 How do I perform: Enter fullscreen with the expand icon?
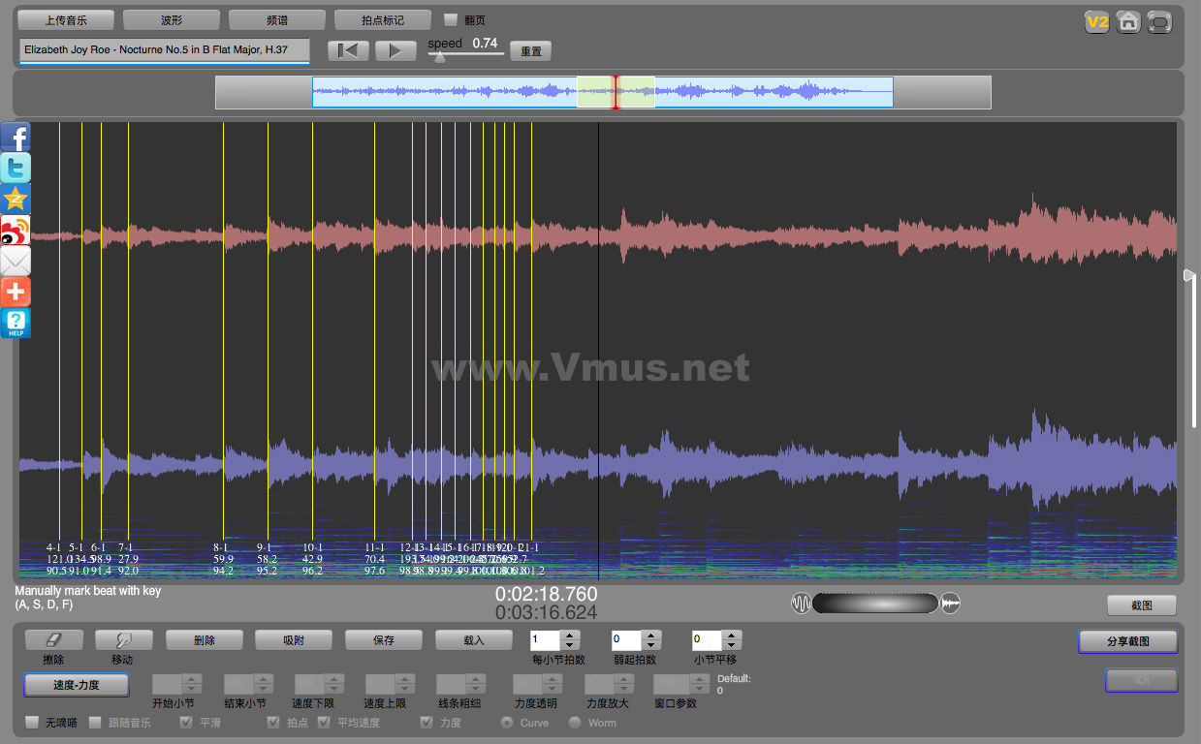pos(1159,22)
